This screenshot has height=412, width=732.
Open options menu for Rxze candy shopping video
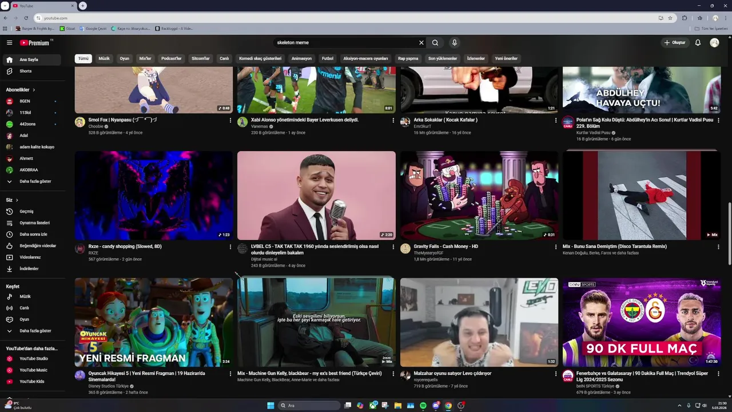click(230, 247)
